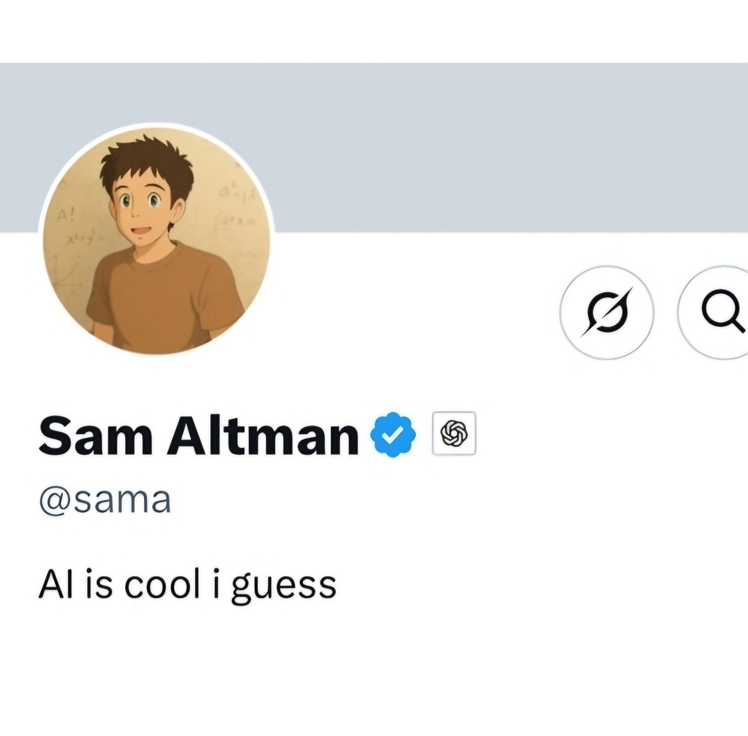Open the OpenAI affiliation badge
The height and width of the screenshot is (736, 748).
454,433
